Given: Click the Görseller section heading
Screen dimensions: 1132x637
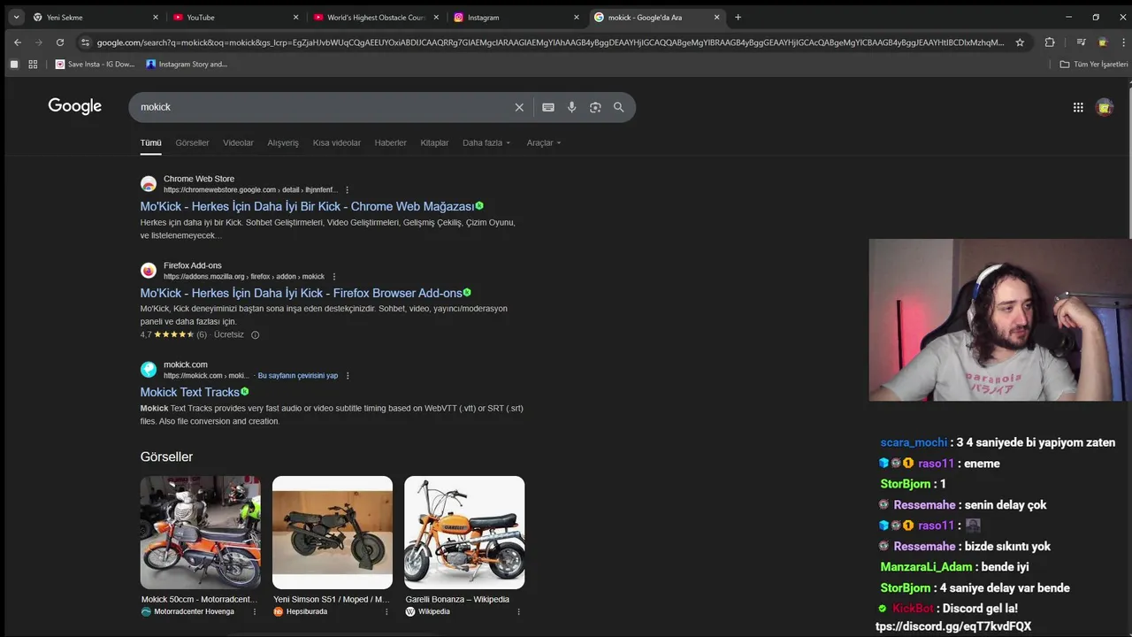Looking at the screenshot, I should pos(166,457).
